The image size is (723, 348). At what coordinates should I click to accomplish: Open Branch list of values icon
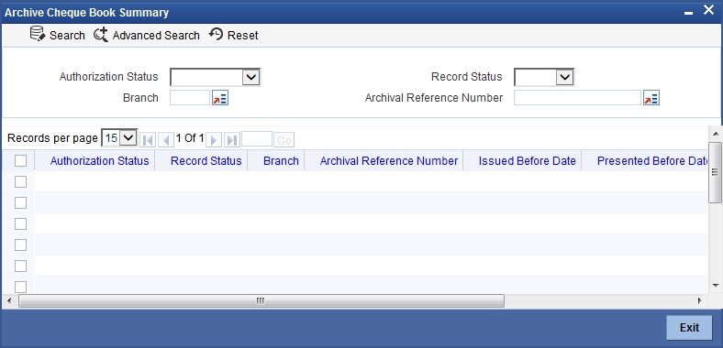[220, 98]
